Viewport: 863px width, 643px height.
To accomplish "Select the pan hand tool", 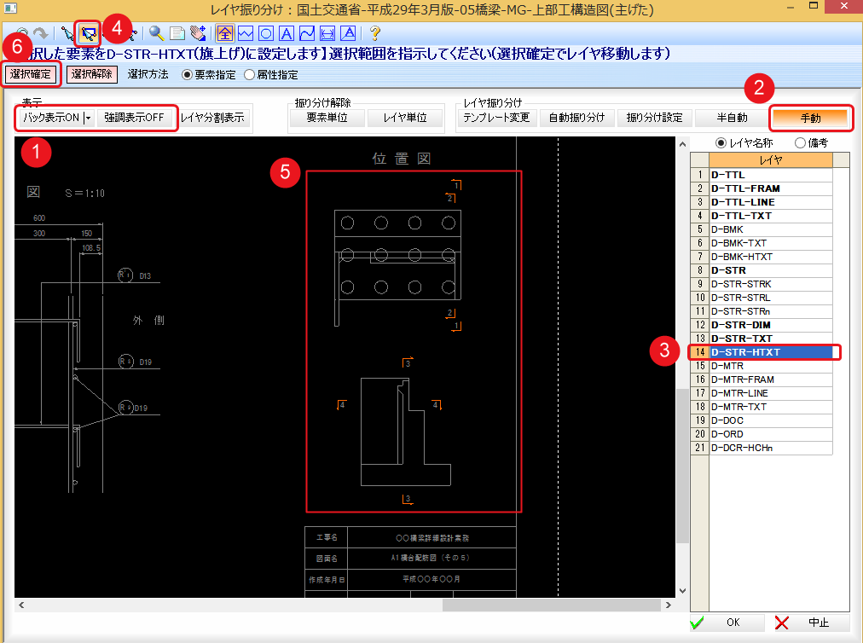I will coord(198,33).
